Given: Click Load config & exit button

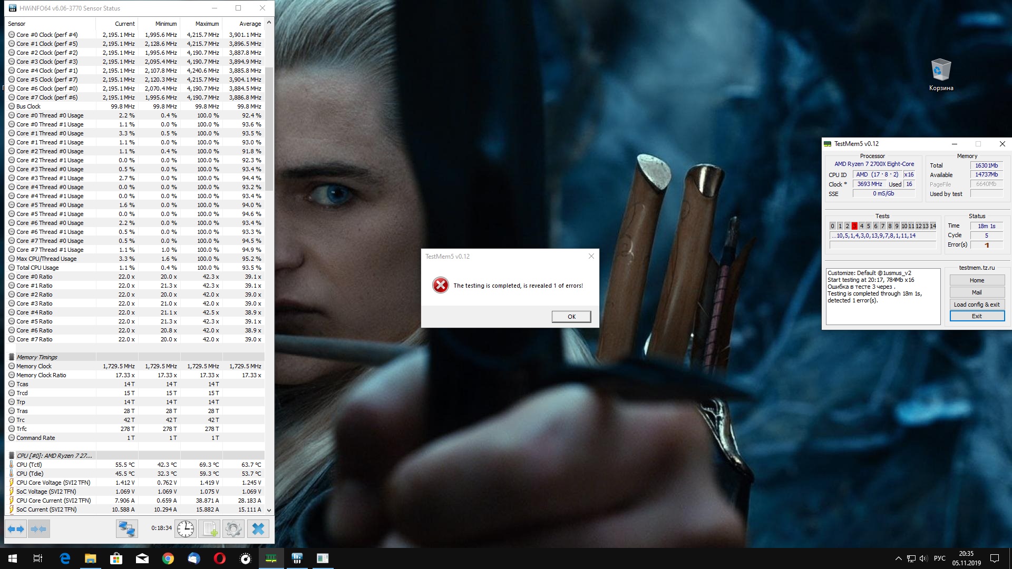Looking at the screenshot, I should coord(977,305).
